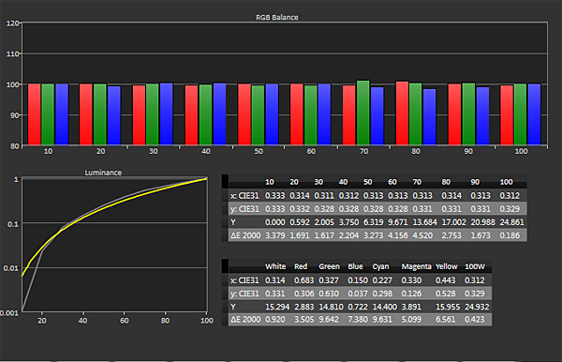Select the Green ΔE 2000 value 9.642
The image size is (562, 362).
(x=329, y=319)
